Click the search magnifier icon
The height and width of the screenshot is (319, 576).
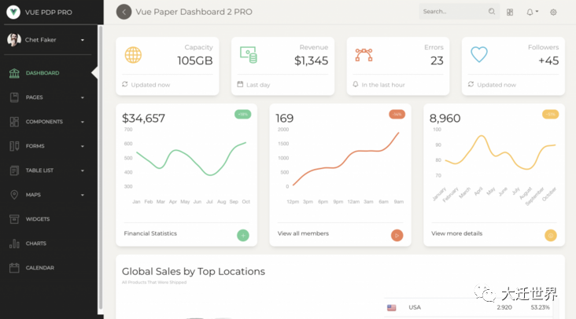click(x=492, y=12)
